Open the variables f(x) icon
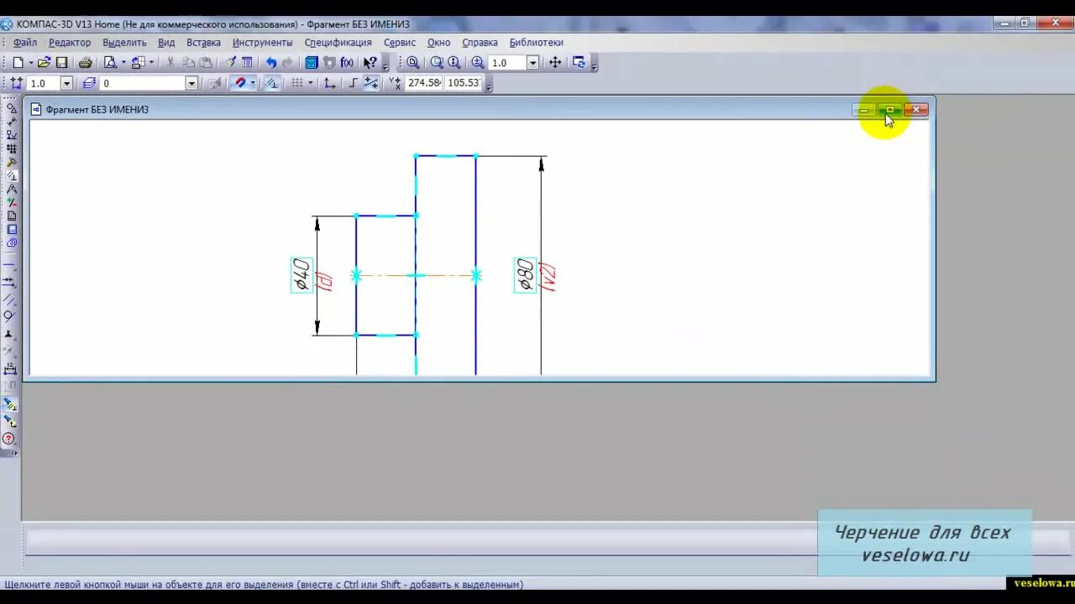Image resolution: width=1075 pixels, height=604 pixels. (347, 63)
